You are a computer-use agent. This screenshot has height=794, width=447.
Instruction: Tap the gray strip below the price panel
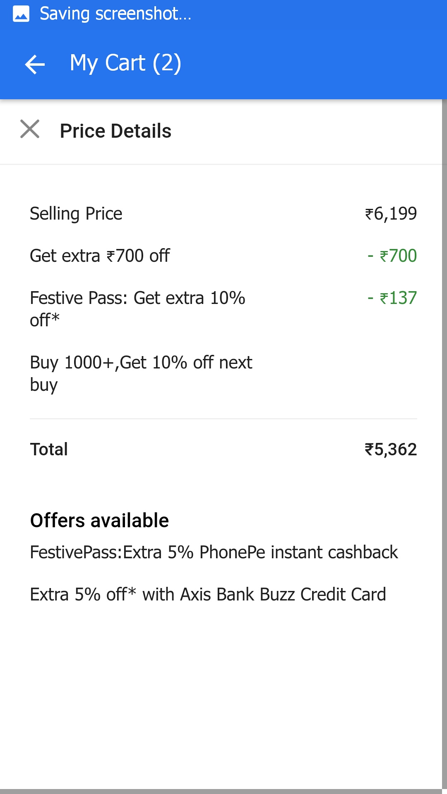point(223,792)
